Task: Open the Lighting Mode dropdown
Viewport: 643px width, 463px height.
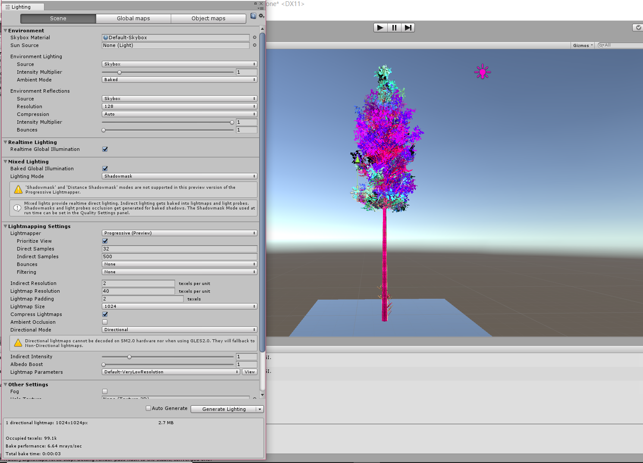Action: click(x=179, y=176)
